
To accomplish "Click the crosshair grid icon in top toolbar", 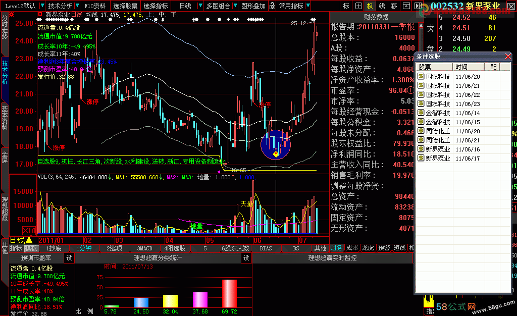I will click(x=358, y=6).
